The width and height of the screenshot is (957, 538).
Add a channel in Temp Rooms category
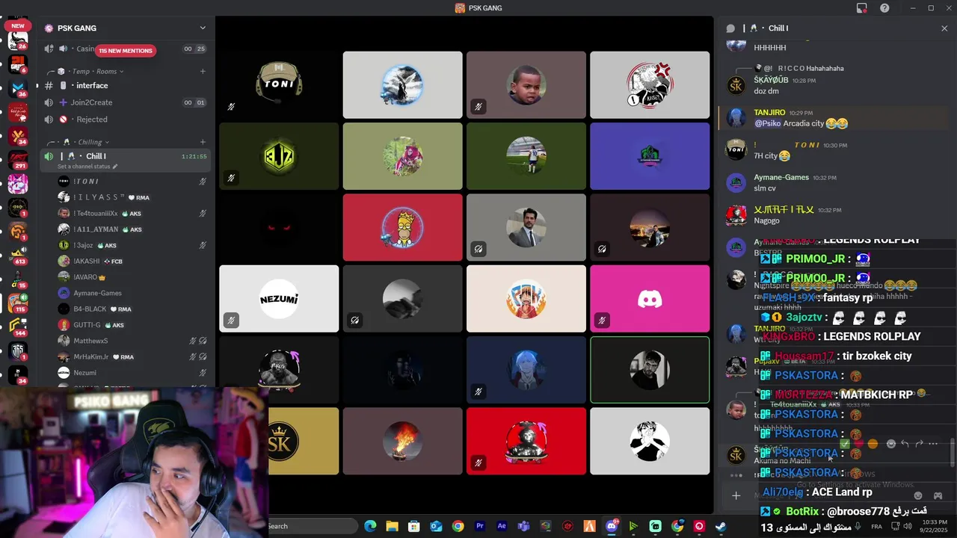tap(203, 71)
